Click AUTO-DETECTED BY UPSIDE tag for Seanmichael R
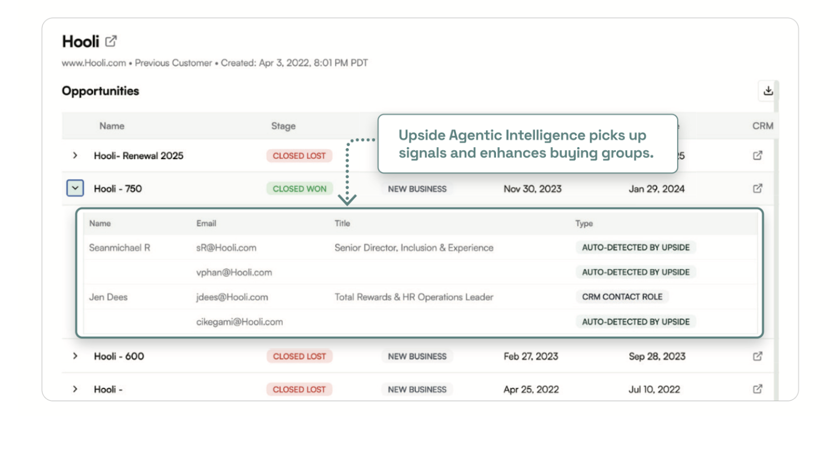This screenshot has height=455, width=830. click(x=635, y=248)
